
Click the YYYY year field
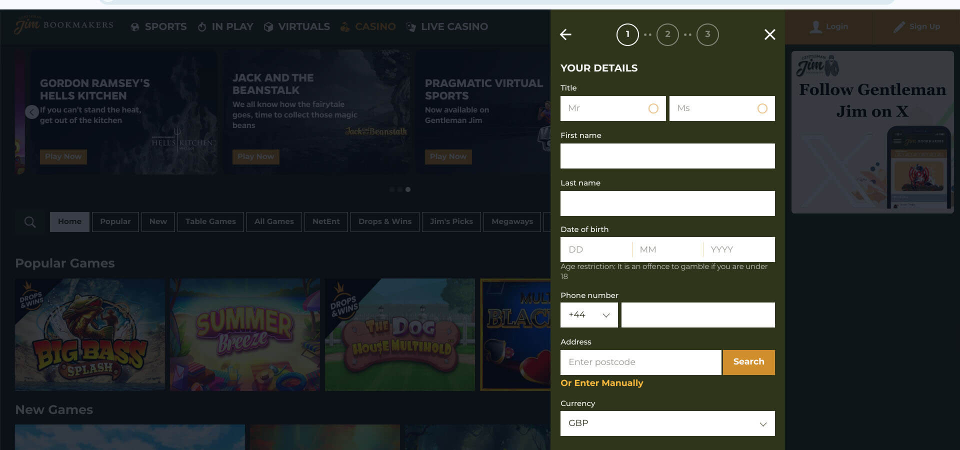(x=739, y=249)
